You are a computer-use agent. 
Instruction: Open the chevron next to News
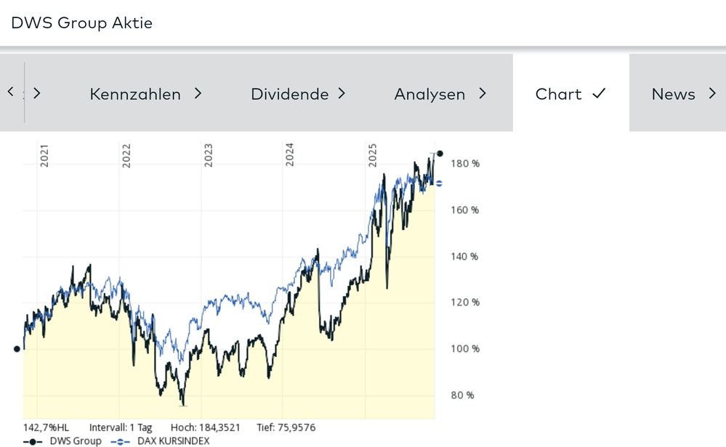[x=712, y=94]
